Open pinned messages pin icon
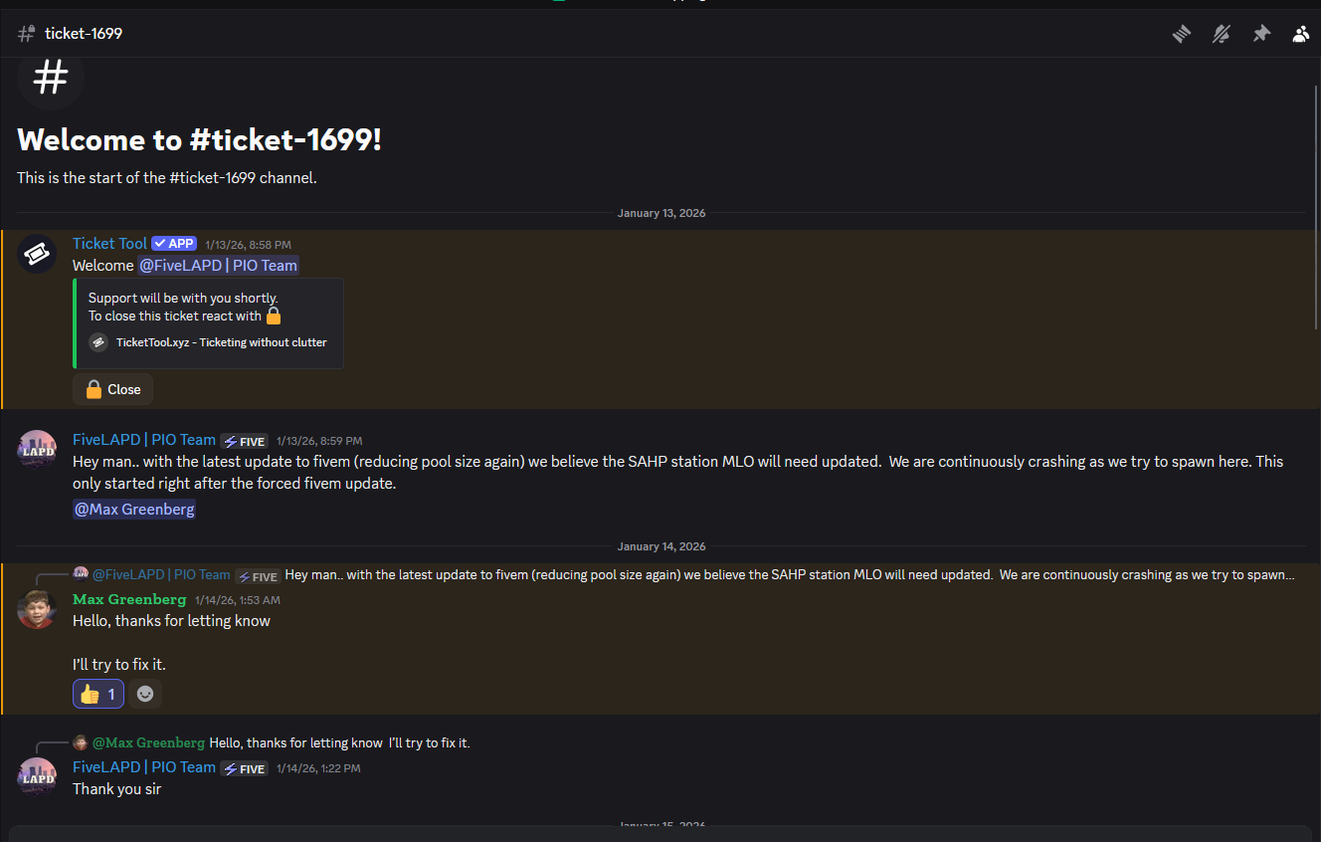The image size is (1321, 842). [1261, 34]
